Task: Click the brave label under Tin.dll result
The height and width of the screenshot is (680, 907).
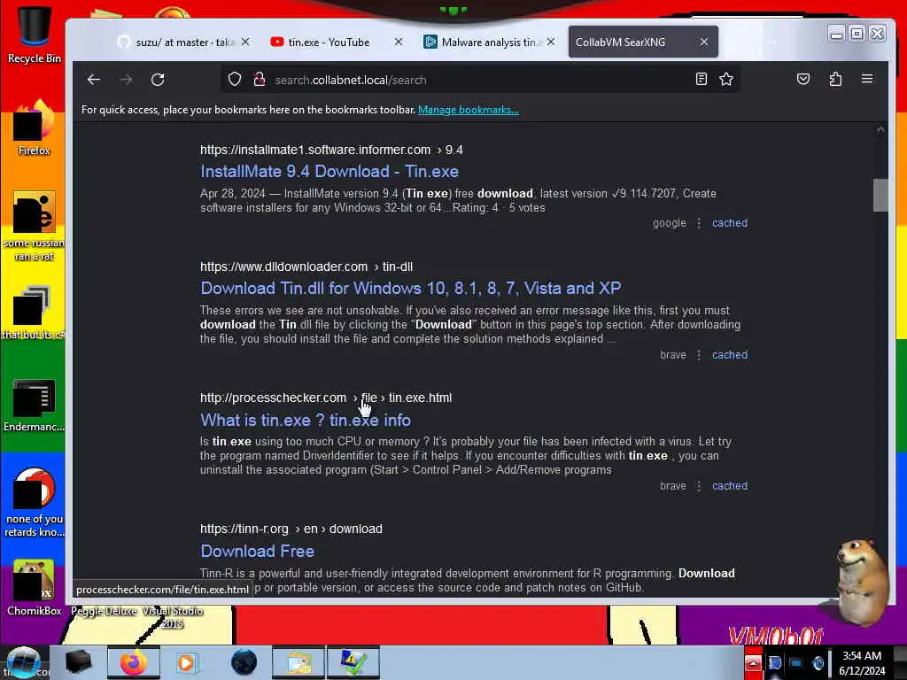Action: 673,355
